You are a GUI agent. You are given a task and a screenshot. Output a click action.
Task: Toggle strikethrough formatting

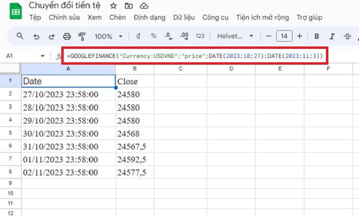point(348,36)
